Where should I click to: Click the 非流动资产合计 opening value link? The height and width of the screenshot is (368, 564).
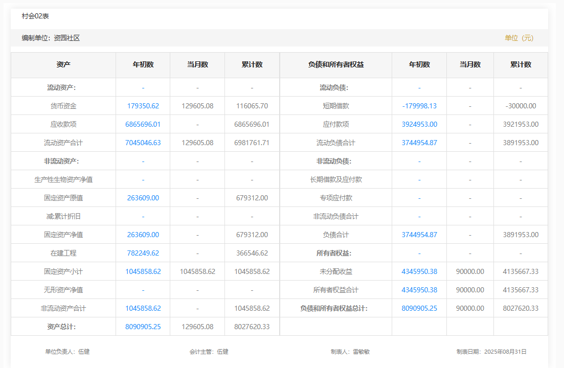pos(143,308)
